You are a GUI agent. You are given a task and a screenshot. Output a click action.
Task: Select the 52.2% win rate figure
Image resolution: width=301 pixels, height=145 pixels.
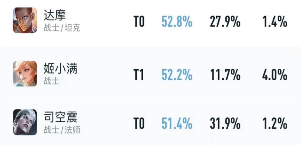177,75
